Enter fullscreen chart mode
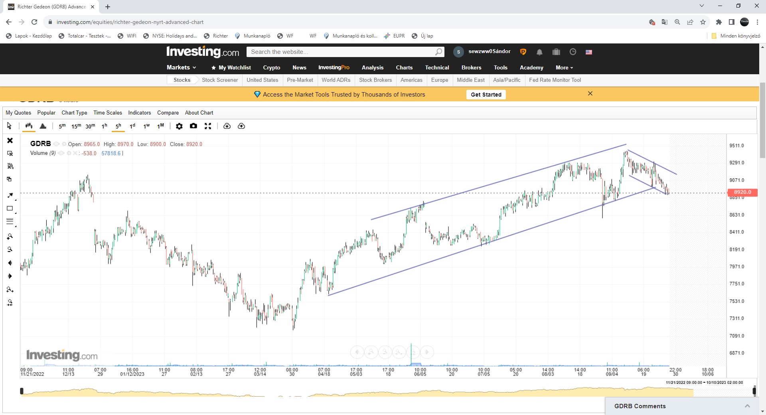This screenshot has height=415, width=766. pyautogui.click(x=208, y=126)
